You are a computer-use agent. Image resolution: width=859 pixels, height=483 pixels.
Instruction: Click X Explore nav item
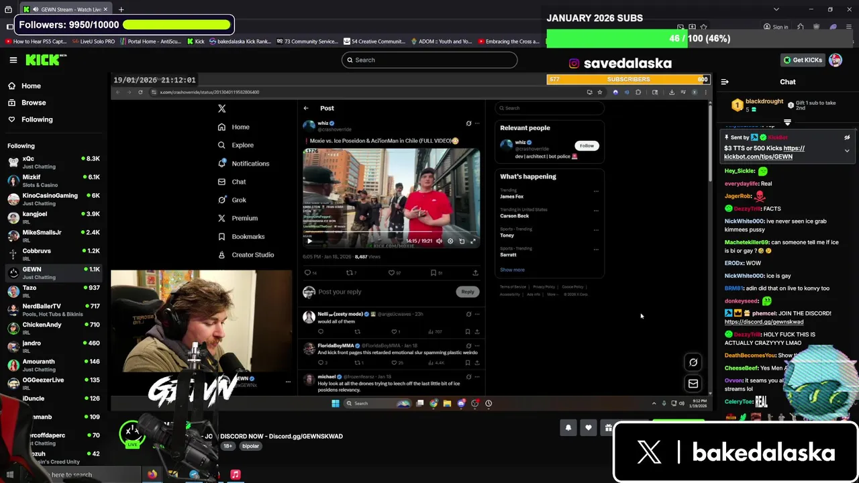click(236, 145)
